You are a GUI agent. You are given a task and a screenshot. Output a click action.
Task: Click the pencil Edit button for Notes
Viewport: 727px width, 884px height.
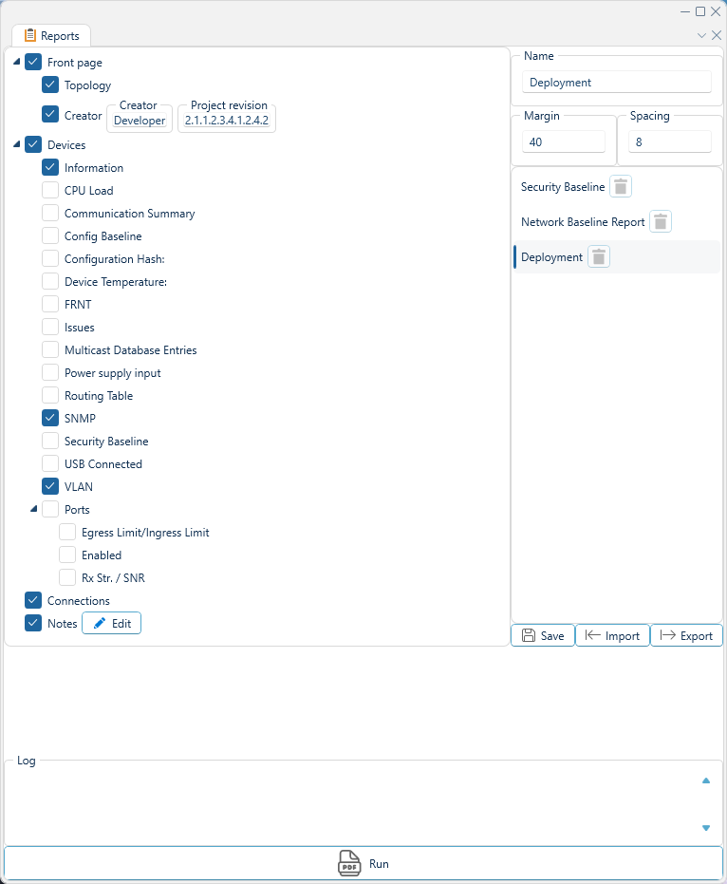(111, 624)
